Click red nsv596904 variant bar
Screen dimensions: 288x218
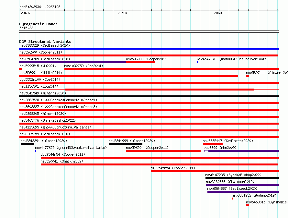tap(163, 151)
